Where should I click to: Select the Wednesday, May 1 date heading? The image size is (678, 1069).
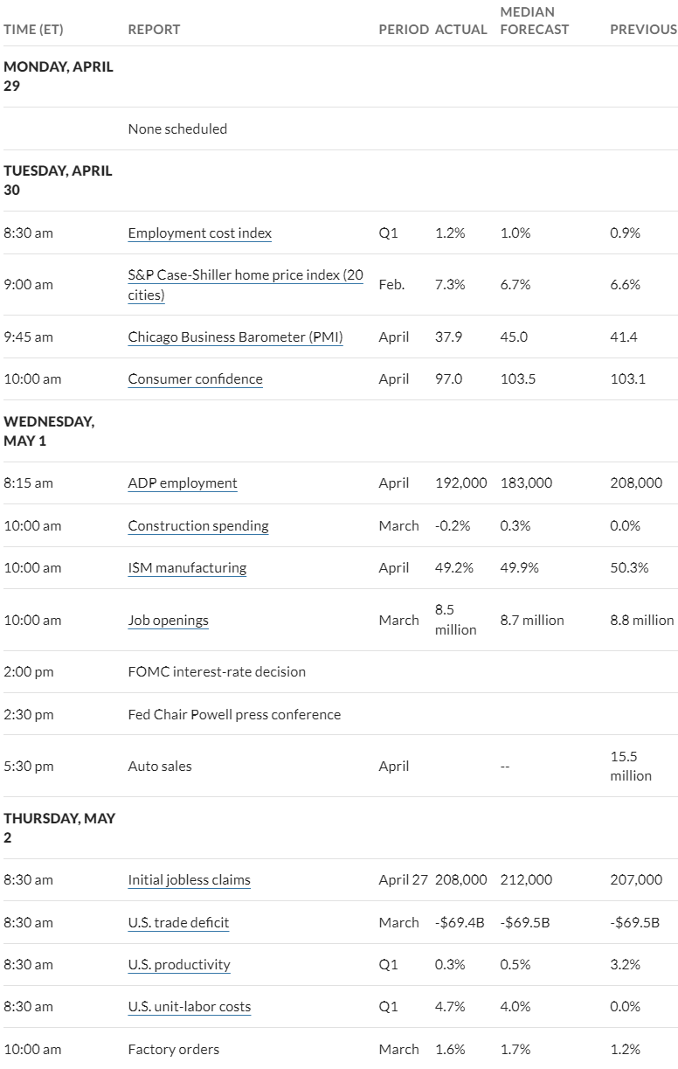pyautogui.click(x=49, y=431)
